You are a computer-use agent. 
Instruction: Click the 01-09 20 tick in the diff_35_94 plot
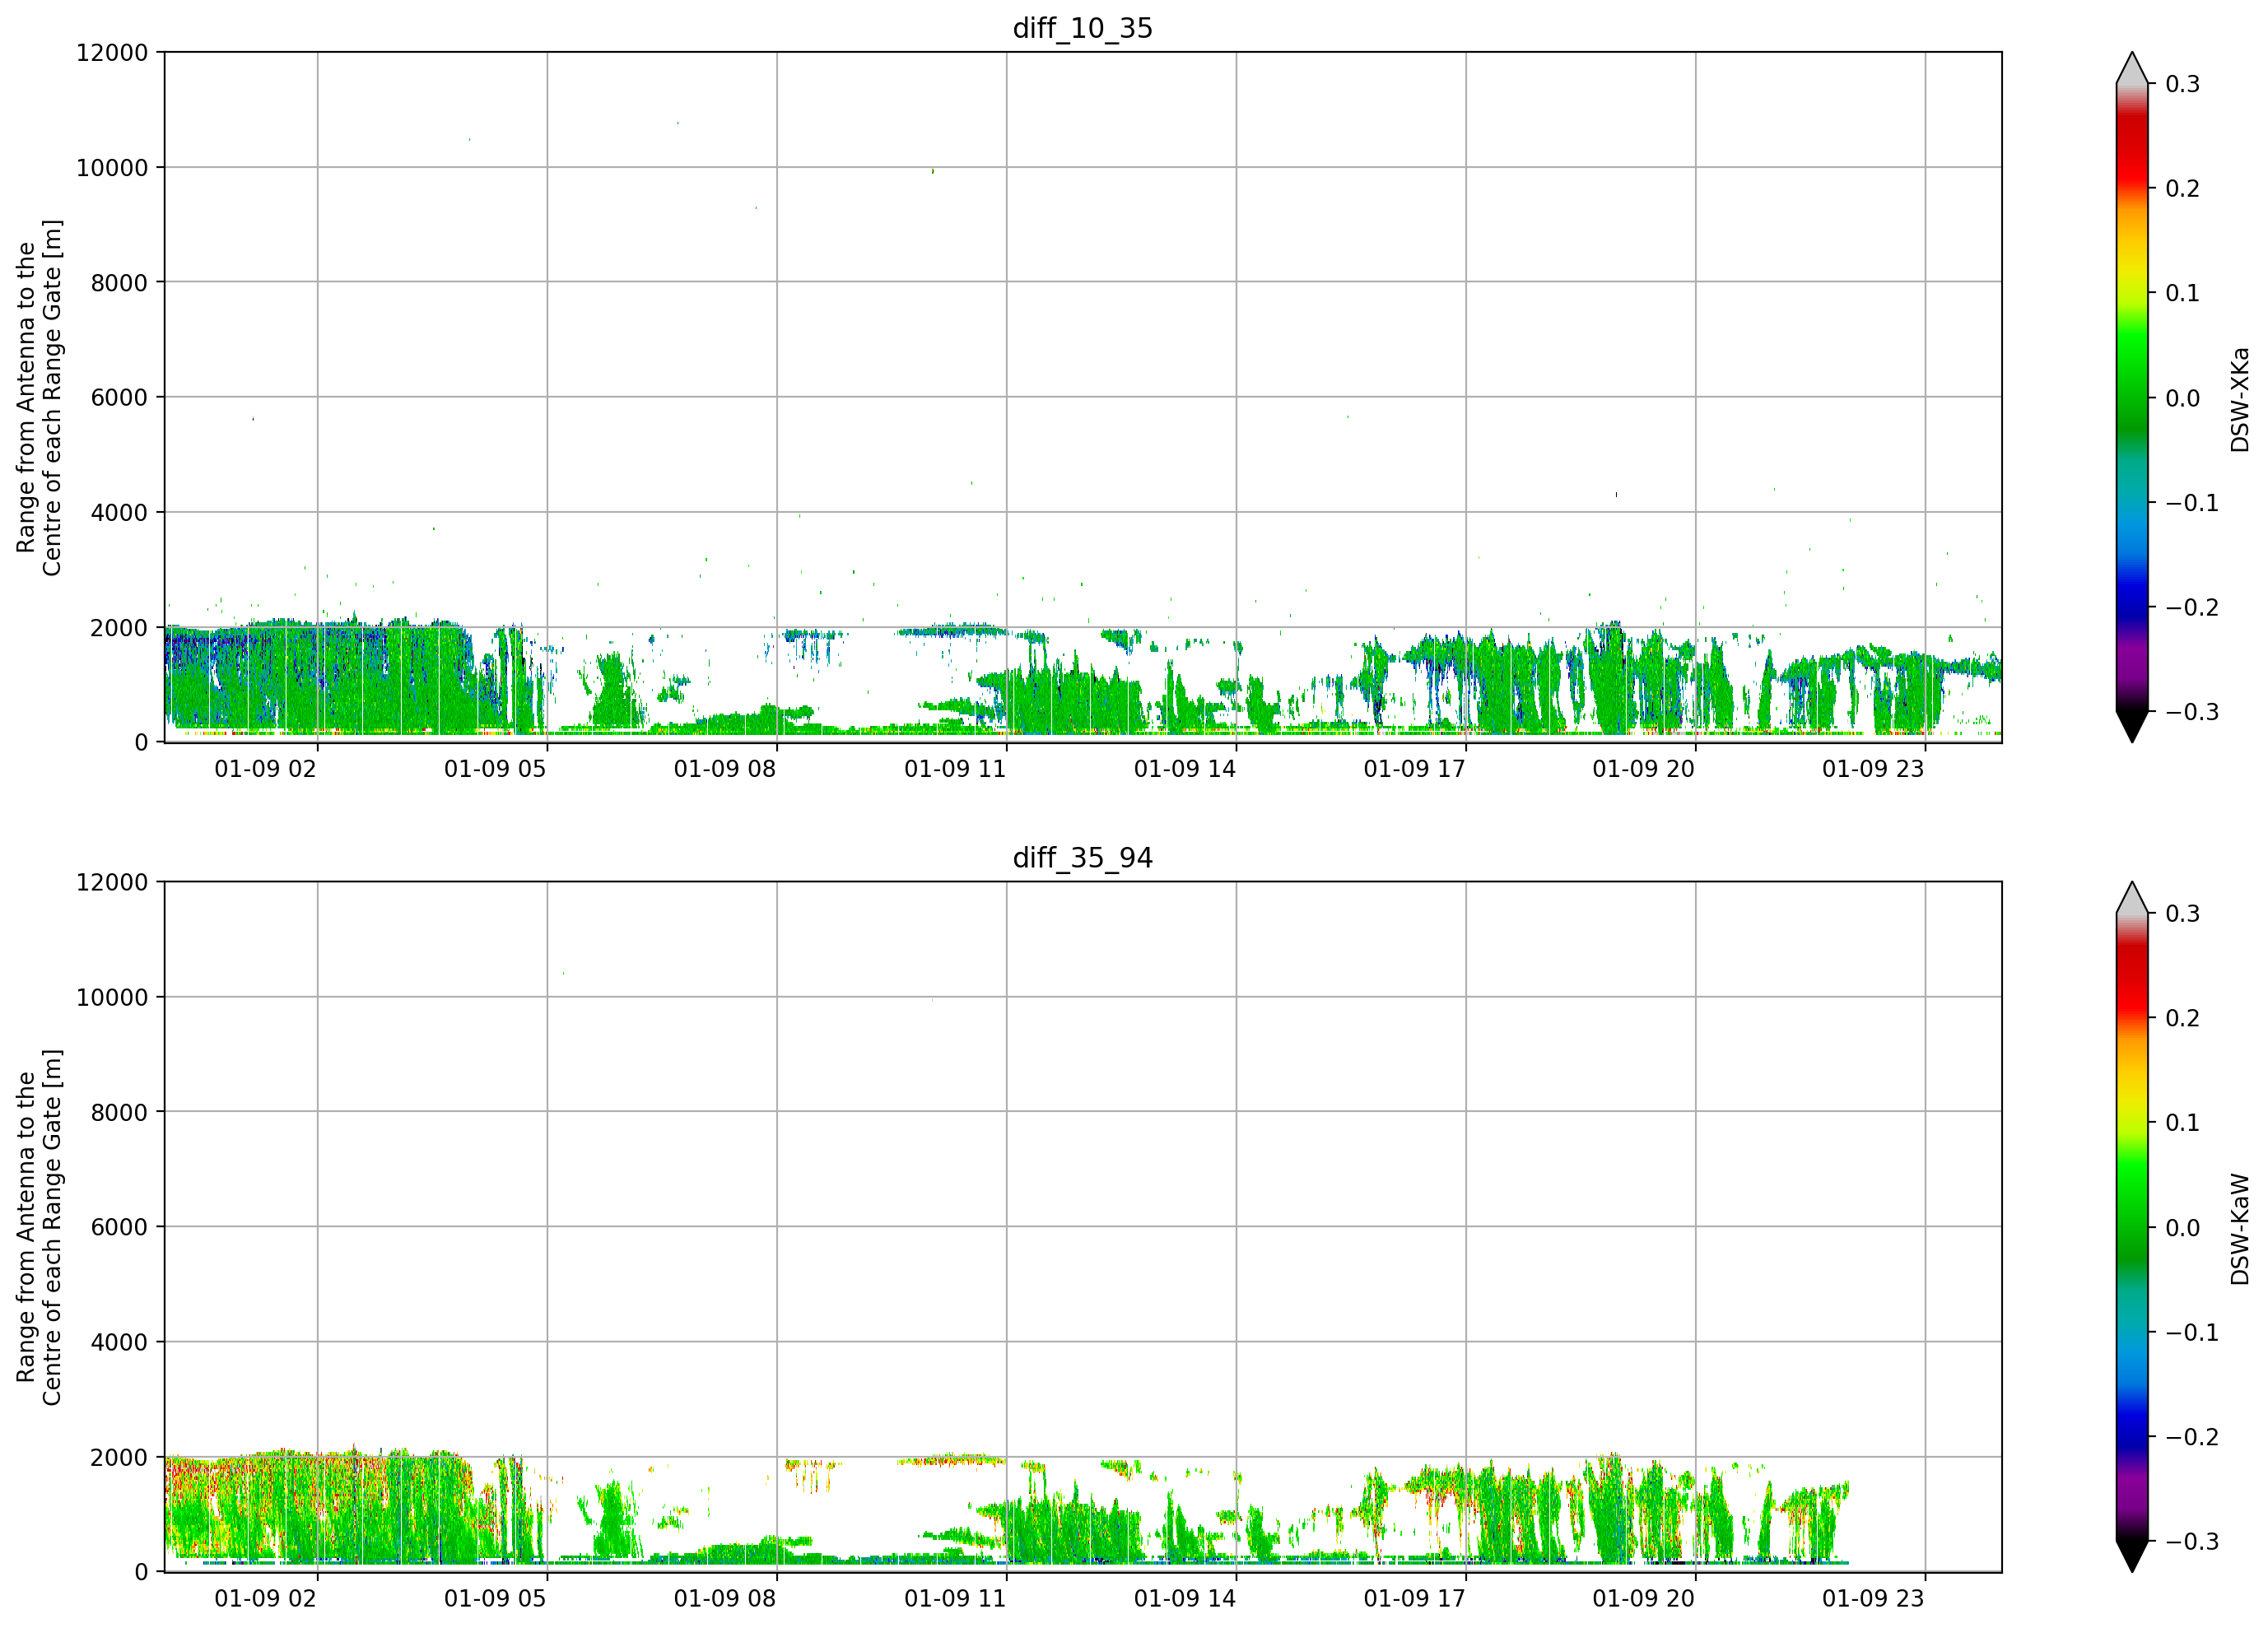[x=1644, y=1599]
